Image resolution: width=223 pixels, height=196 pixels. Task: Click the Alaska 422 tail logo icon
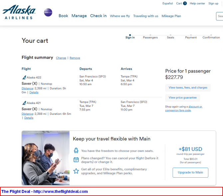(24, 77)
